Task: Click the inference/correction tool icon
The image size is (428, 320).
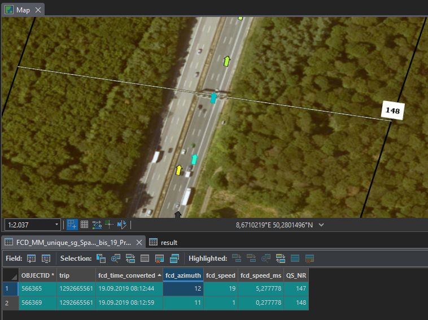Action: pos(109,225)
